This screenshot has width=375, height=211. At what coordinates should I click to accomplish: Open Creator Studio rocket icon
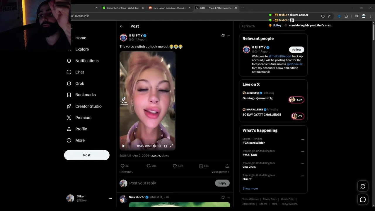tap(69, 106)
